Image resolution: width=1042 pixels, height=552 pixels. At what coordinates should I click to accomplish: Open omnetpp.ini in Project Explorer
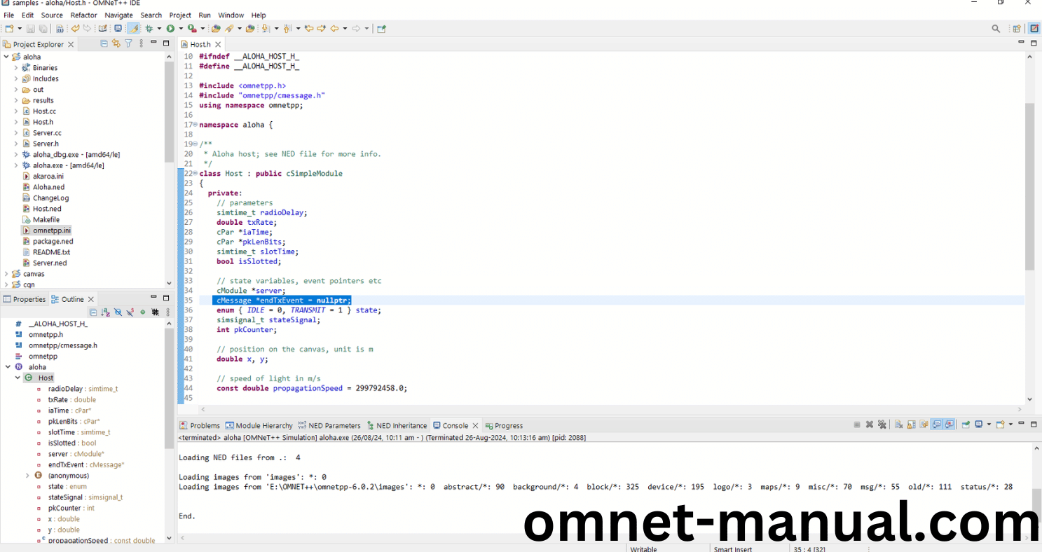51,230
